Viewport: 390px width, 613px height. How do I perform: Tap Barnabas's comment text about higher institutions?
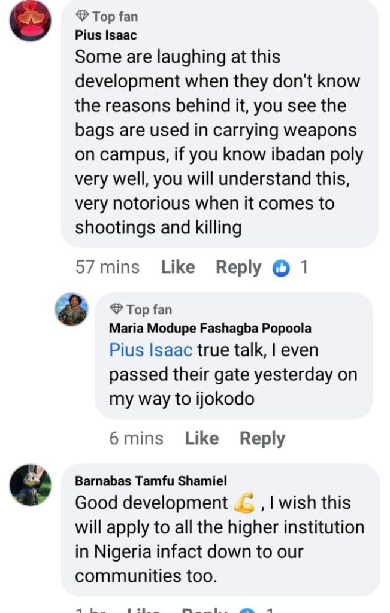tap(219, 539)
